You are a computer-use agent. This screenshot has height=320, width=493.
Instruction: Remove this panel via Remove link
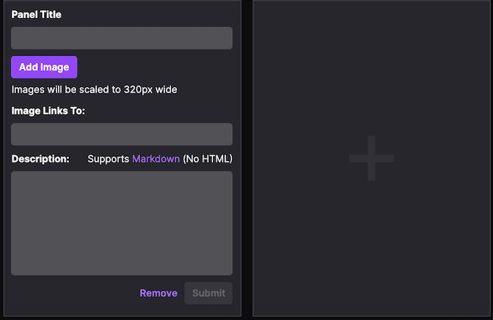point(158,293)
